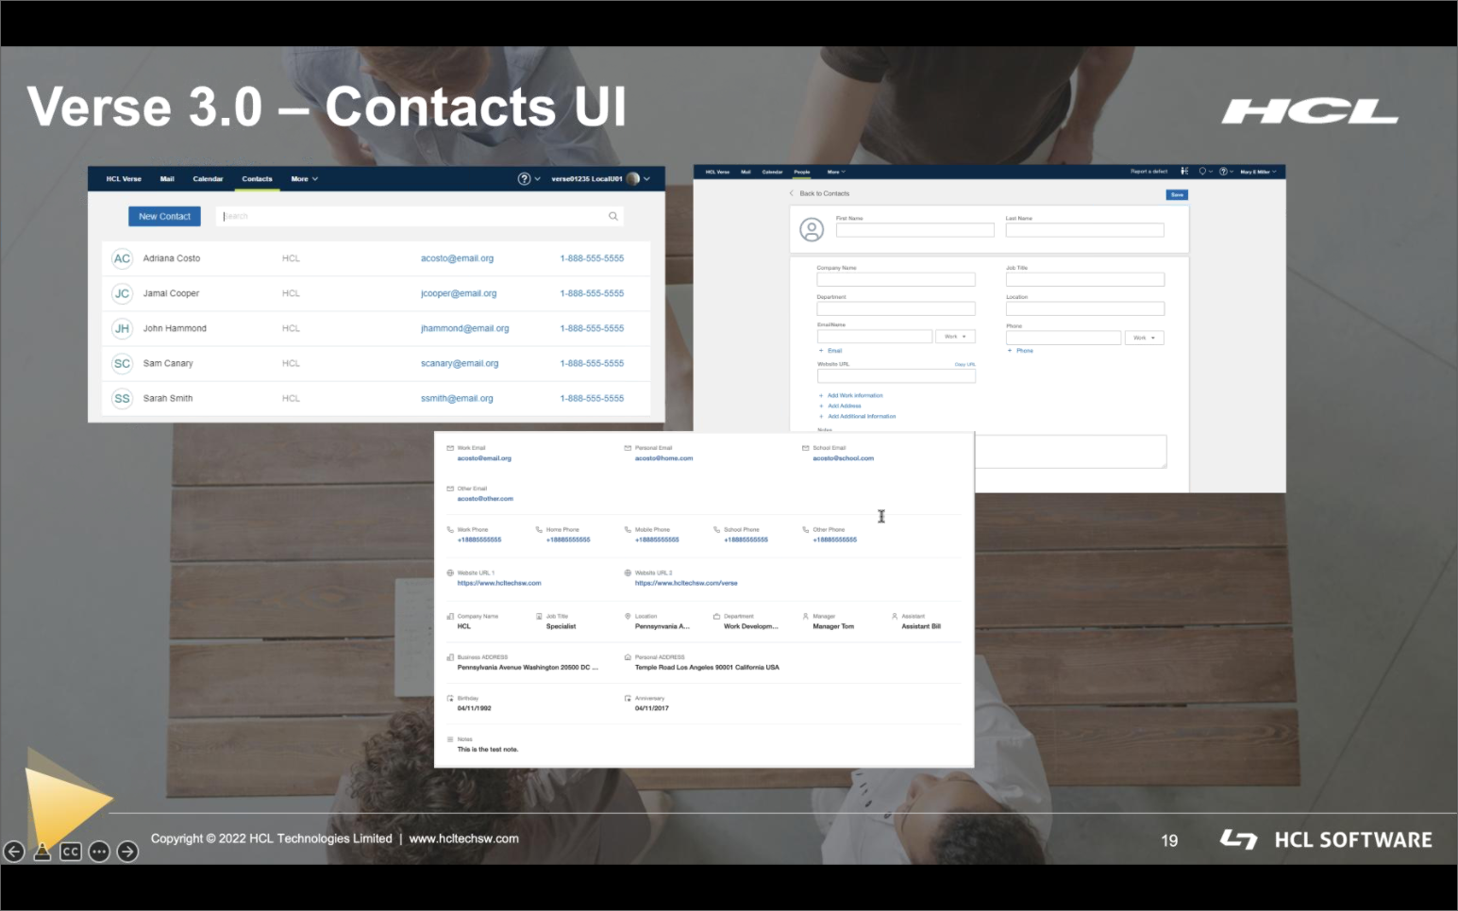Click the contact photo placeholder icon
Viewport: 1458px width, 911px height.
point(812,229)
